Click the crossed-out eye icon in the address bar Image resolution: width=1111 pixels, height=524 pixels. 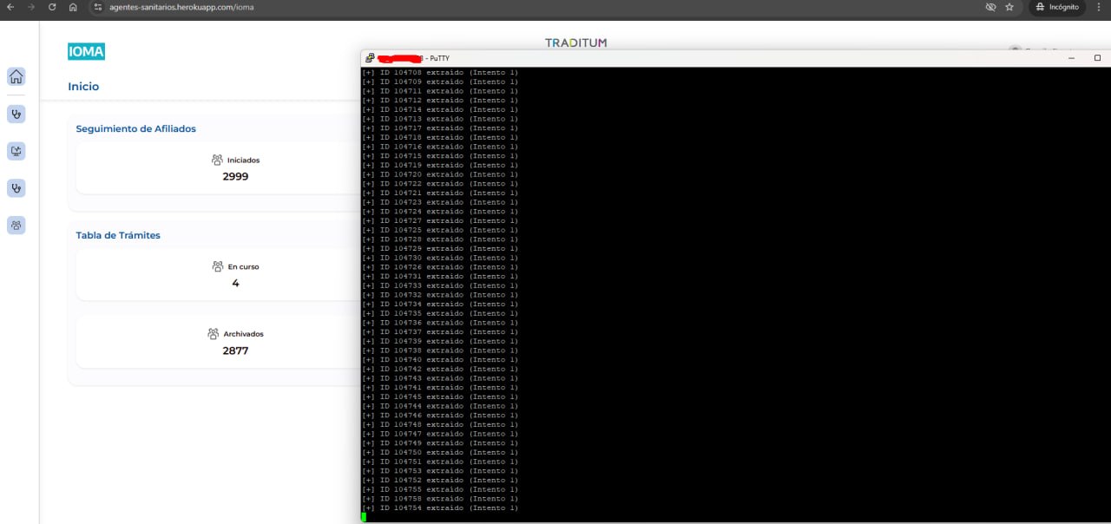(x=990, y=7)
